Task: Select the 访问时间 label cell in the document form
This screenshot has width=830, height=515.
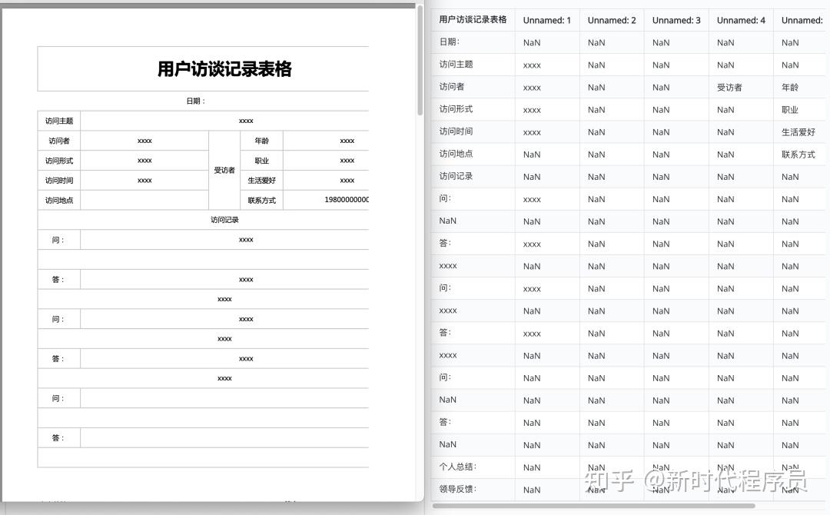Action: point(58,181)
